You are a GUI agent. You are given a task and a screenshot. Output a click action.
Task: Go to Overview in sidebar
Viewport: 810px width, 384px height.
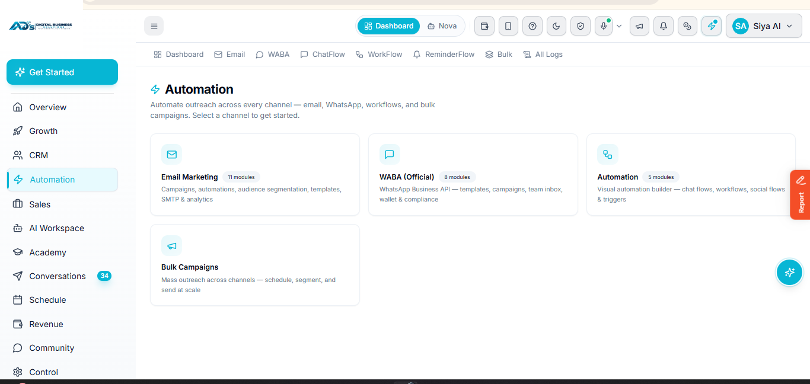pyautogui.click(x=62, y=107)
